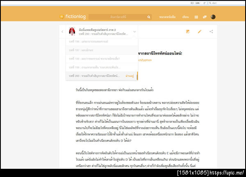
Task: Click the fictionlog logo
Action: point(73,17)
